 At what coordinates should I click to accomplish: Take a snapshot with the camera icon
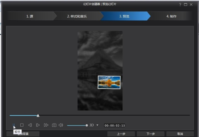54,125
